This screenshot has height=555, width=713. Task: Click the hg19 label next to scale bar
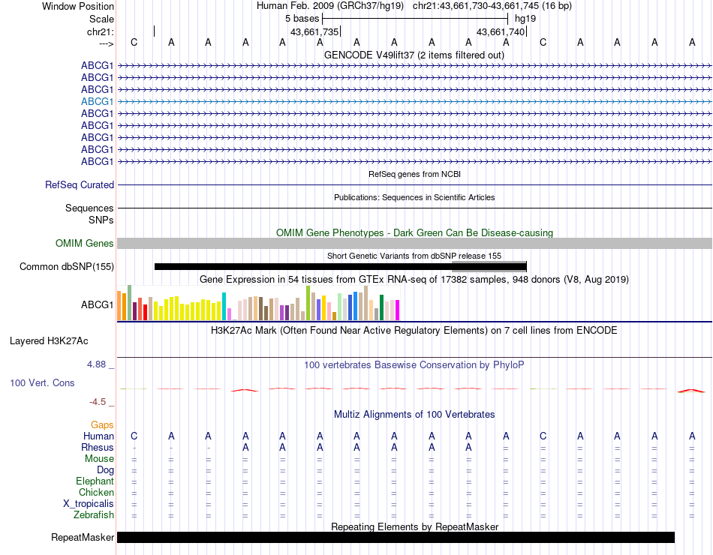[x=525, y=19]
